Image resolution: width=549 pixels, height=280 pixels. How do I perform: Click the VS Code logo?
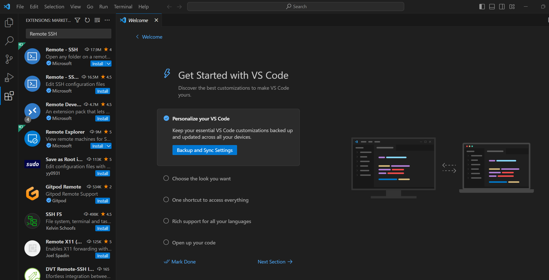pyautogui.click(x=7, y=7)
